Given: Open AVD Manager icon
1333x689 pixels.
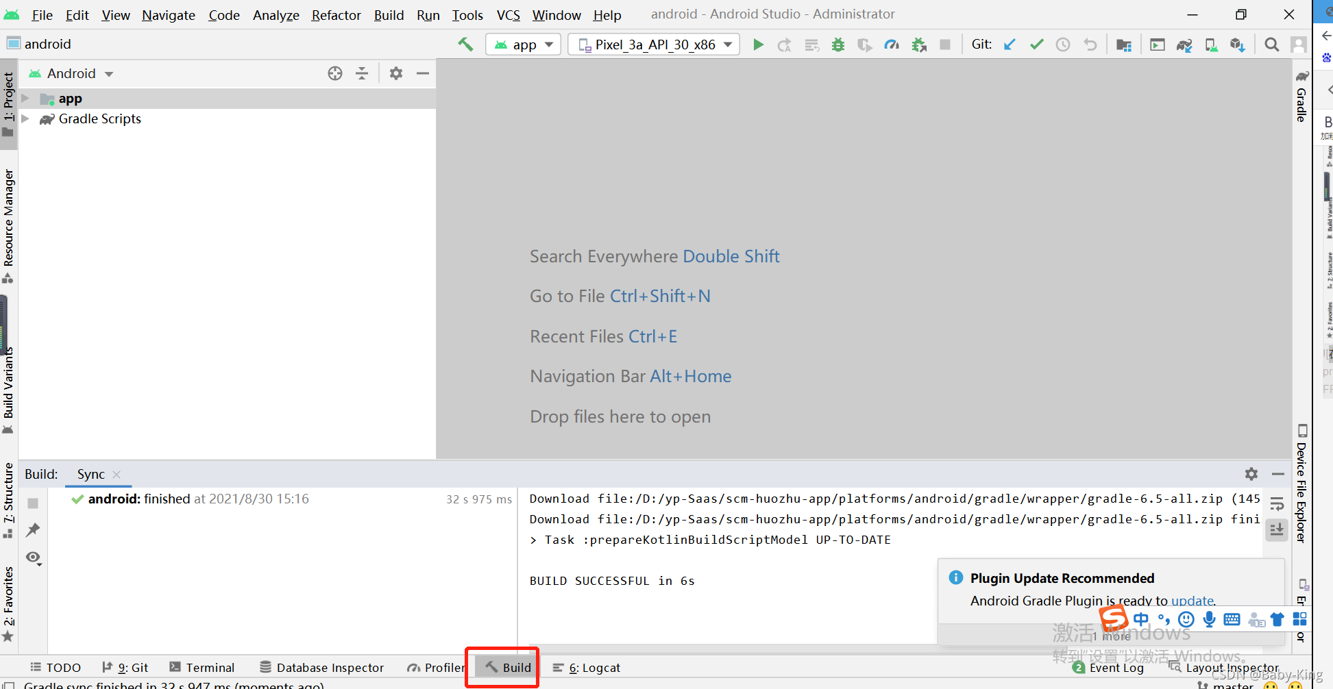Looking at the screenshot, I should [1211, 45].
